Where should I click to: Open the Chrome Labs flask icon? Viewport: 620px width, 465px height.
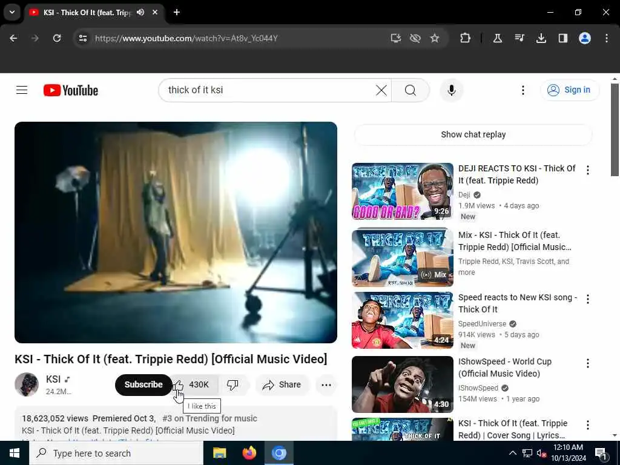point(498,38)
